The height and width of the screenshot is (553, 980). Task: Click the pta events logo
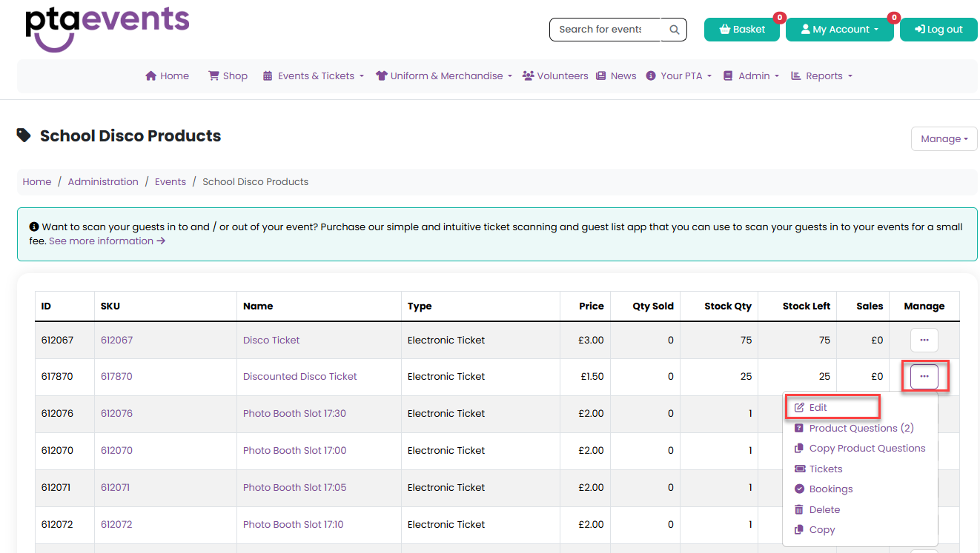107,29
